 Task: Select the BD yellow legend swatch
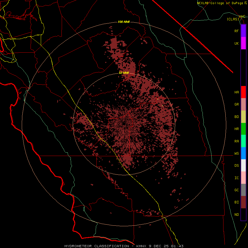[x=243, y=117]
